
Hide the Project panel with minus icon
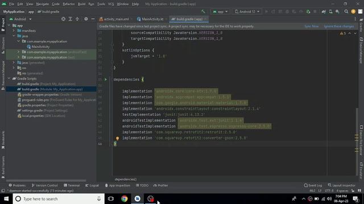coord(93,19)
